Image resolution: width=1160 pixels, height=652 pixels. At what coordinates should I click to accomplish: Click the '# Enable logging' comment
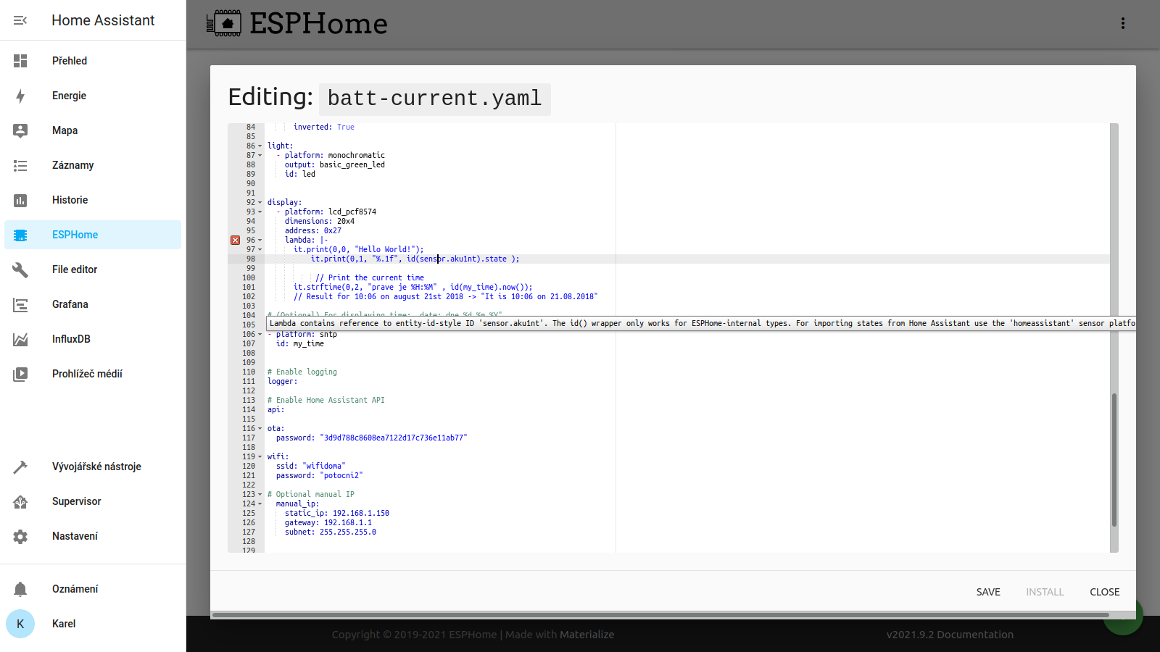tap(302, 372)
